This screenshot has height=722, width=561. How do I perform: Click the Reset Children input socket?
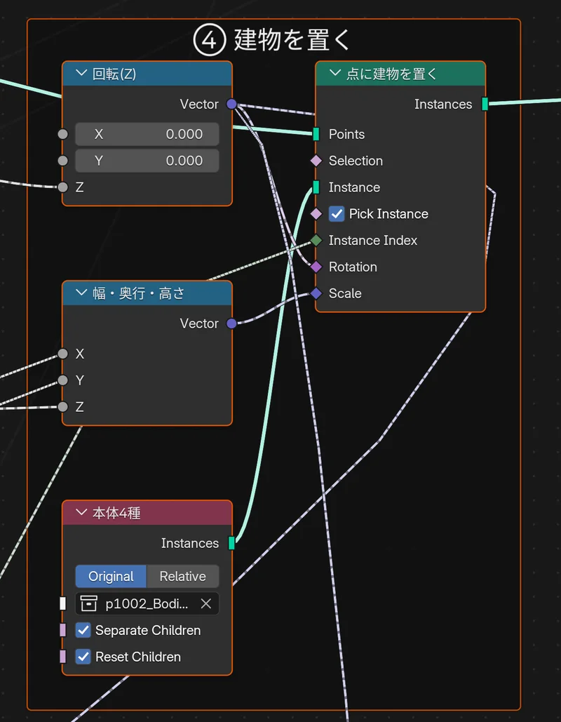point(62,657)
